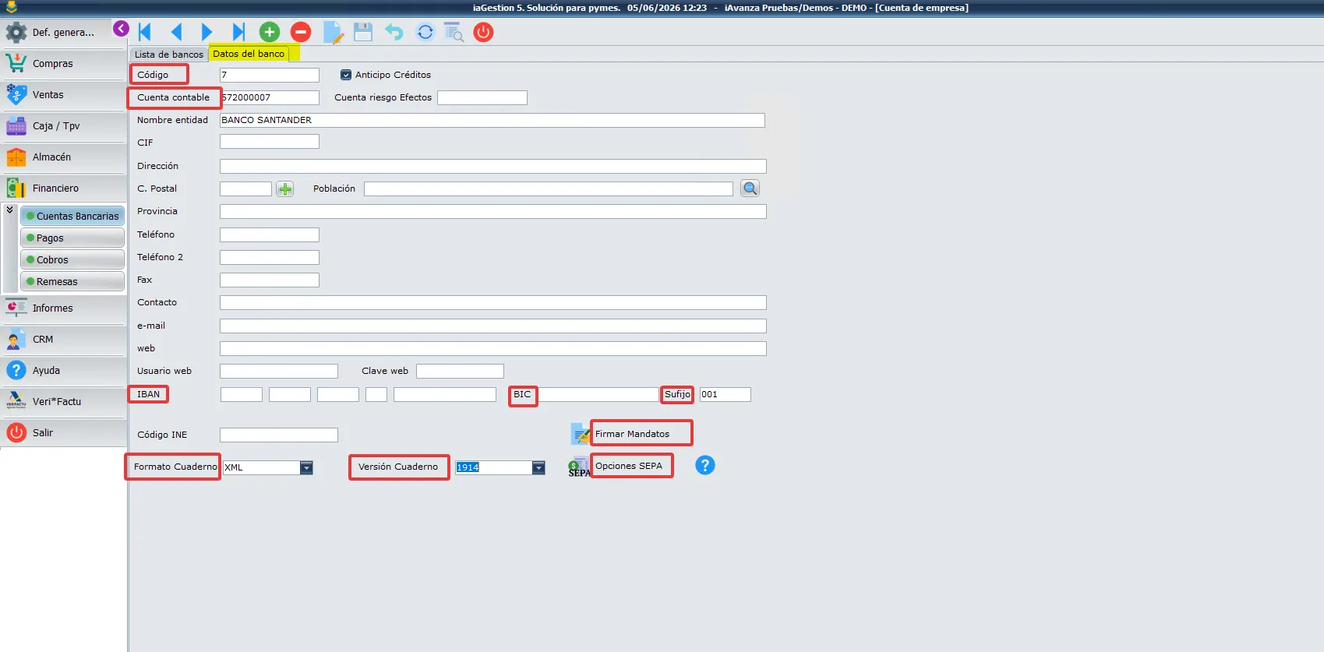This screenshot has width=1324, height=652.
Task: Open Ventas module
Action: tap(63, 95)
